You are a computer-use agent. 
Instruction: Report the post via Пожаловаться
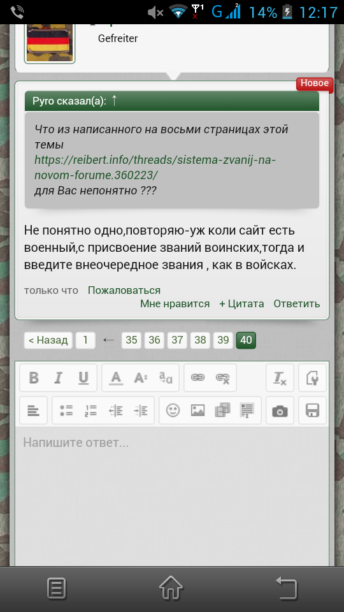pos(124,290)
